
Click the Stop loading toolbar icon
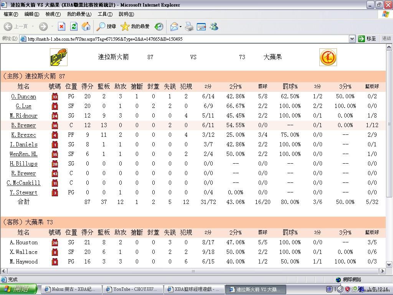(61, 27)
